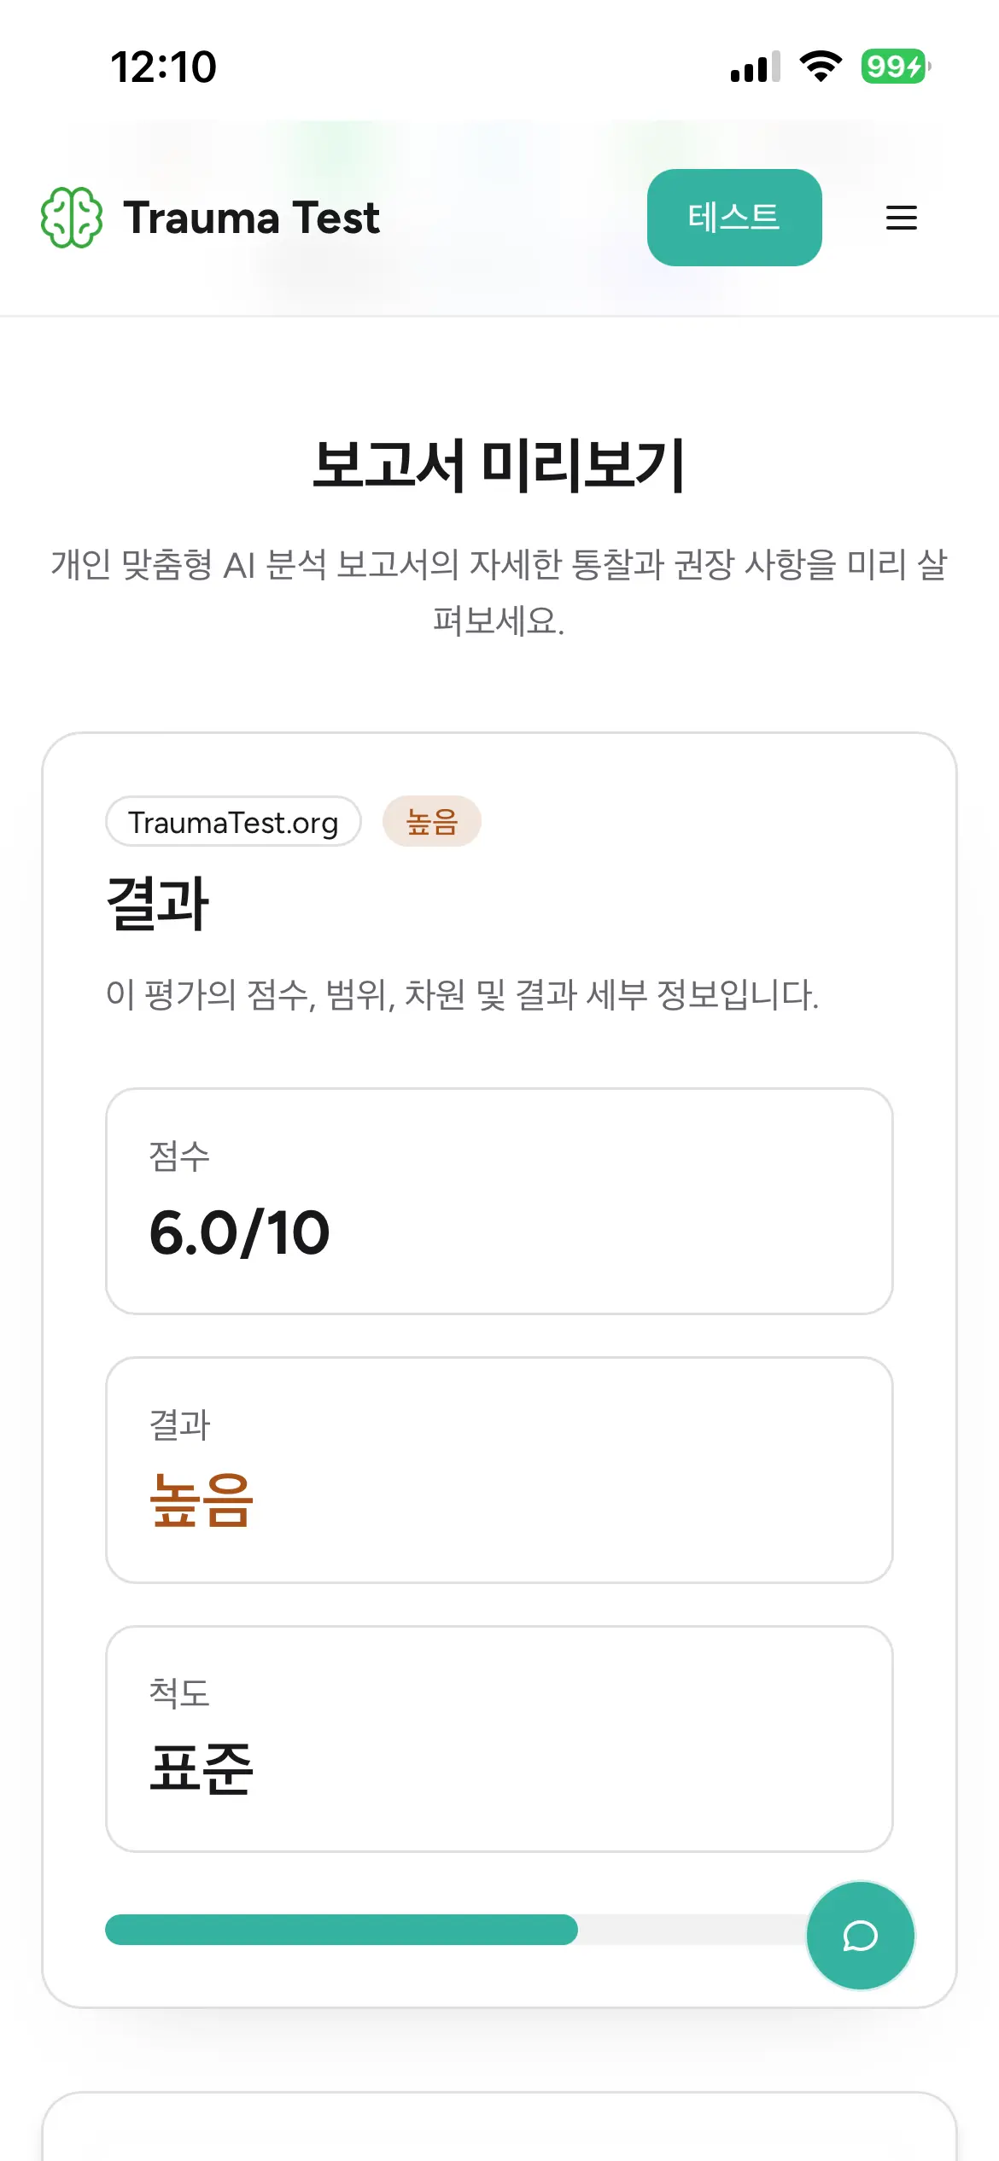Tap the 결과 section heading
Screen dimensions: 999x2161
pos(158,903)
